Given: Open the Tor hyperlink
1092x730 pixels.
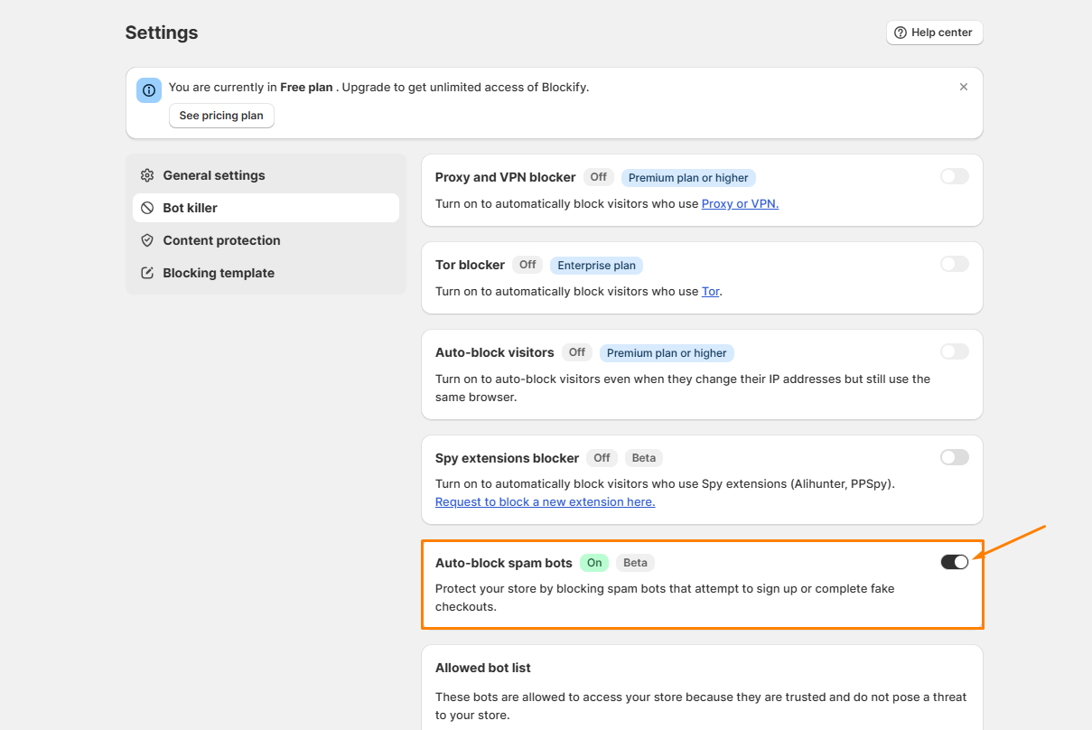Looking at the screenshot, I should 711,291.
